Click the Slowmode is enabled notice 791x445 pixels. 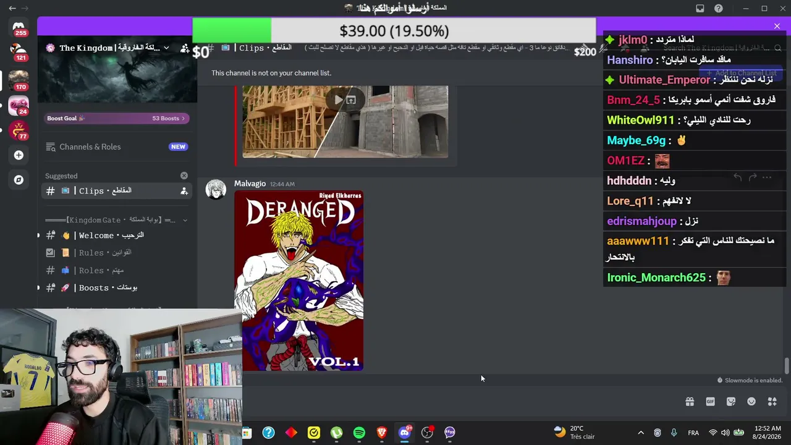tap(749, 381)
